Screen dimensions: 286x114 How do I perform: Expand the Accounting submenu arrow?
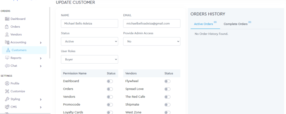point(41,43)
